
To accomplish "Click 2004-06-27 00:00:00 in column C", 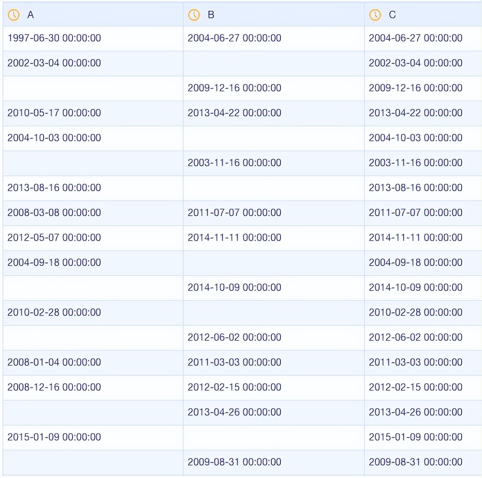I will 416,38.
